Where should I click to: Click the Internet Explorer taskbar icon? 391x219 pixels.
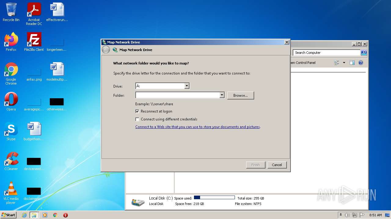(x=24, y=215)
